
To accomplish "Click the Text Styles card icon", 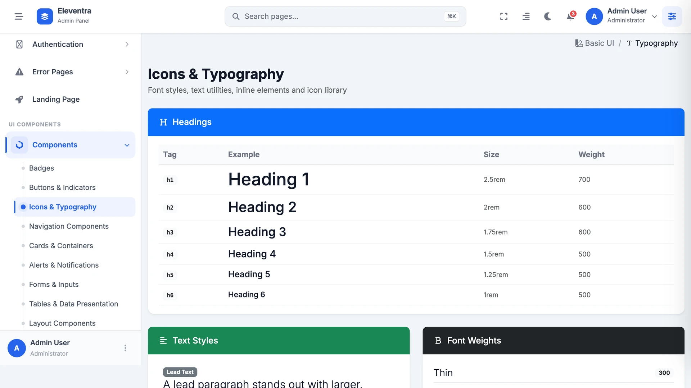I will 163,341.
